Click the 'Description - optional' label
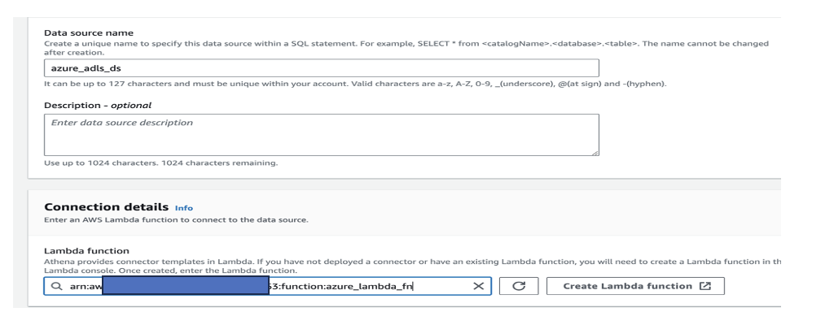 pyautogui.click(x=98, y=105)
